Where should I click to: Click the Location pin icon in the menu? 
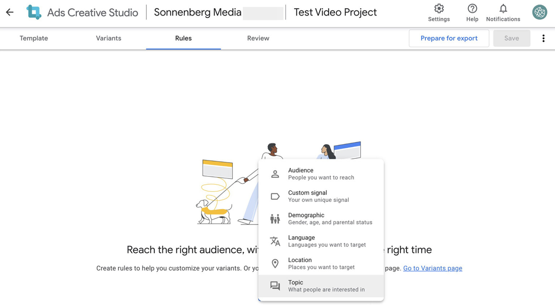[275, 263]
